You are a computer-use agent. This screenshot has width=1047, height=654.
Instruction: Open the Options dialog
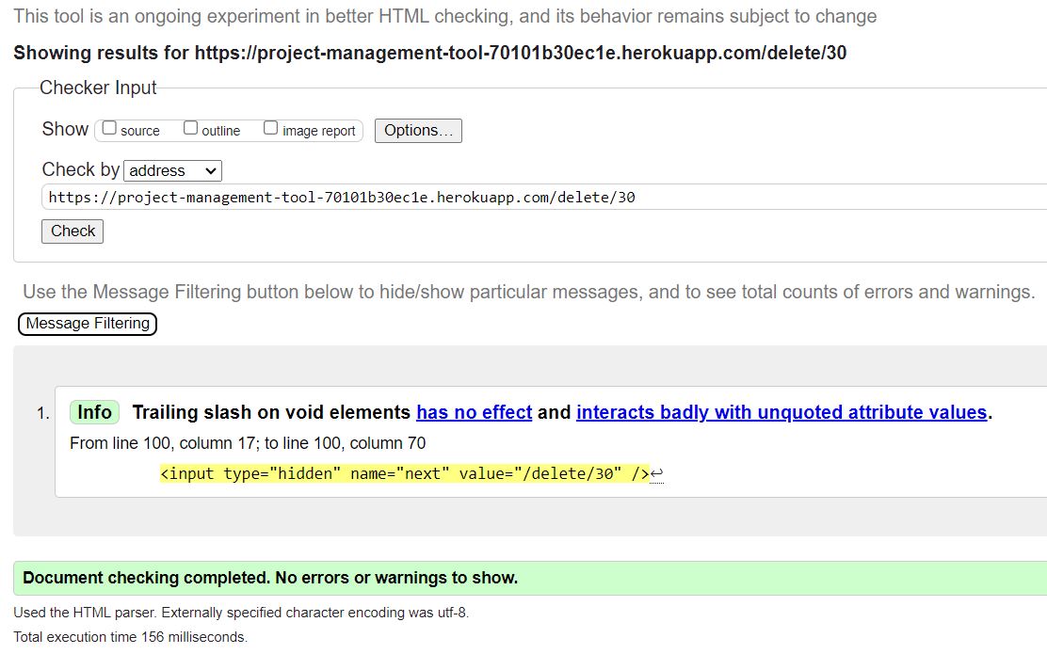pyautogui.click(x=417, y=130)
